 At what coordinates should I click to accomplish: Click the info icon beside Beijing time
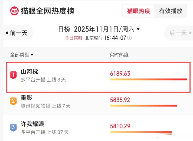[x=129, y=38]
